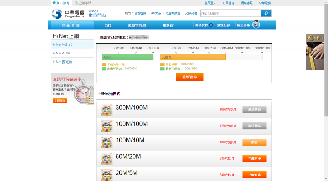Open 線上客服 text in navigation bar
328x181 pixels.
pos(243,25)
